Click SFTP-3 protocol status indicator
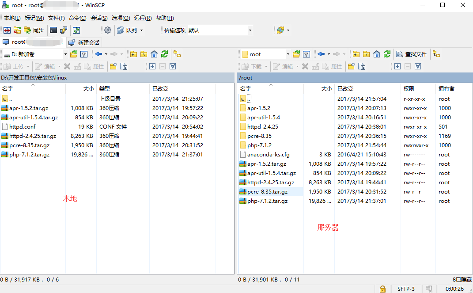Image resolution: width=473 pixels, height=293 pixels. coord(406,289)
